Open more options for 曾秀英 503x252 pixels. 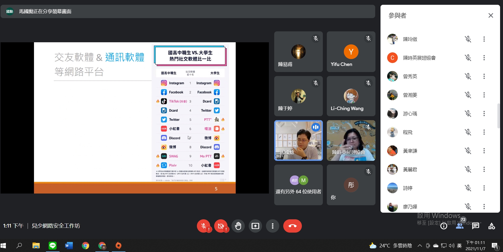coord(484,76)
